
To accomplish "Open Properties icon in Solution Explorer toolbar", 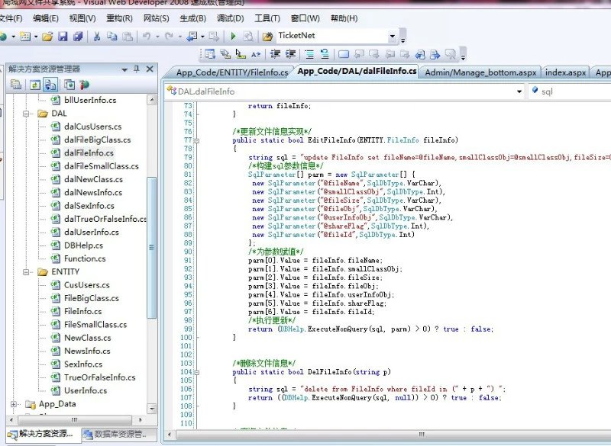I will pyautogui.click(x=16, y=85).
